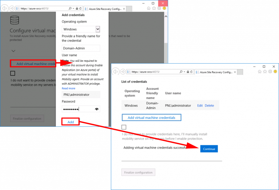Open Home icon in the back browser window
Viewport: 279px width, 190px height.
pos(149,8)
